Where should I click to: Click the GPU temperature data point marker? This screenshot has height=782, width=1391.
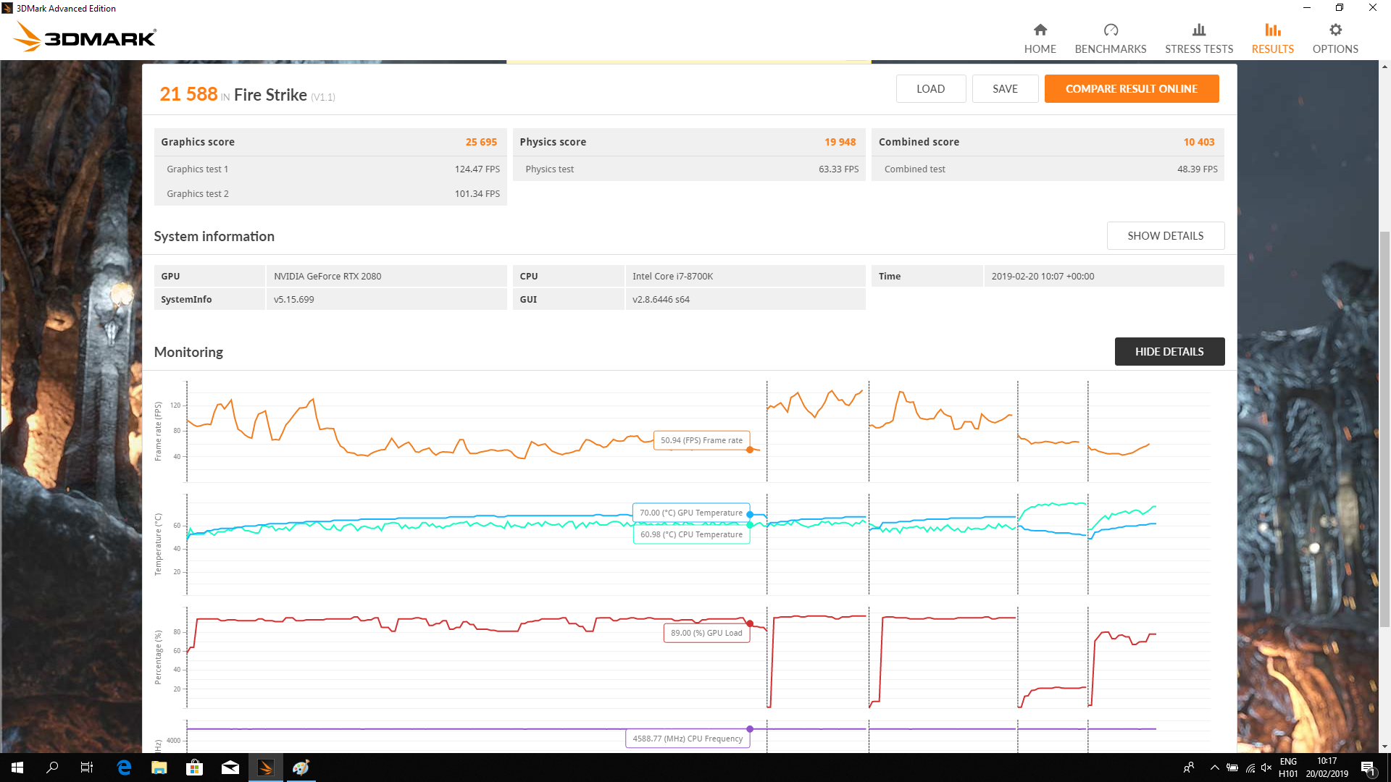coord(750,514)
